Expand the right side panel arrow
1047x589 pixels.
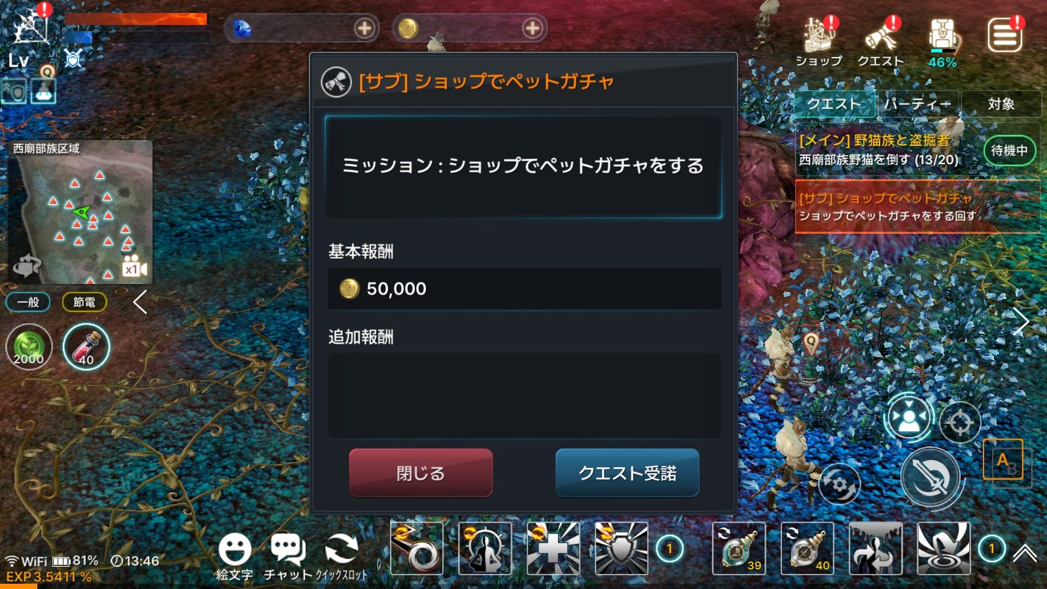click(1021, 321)
